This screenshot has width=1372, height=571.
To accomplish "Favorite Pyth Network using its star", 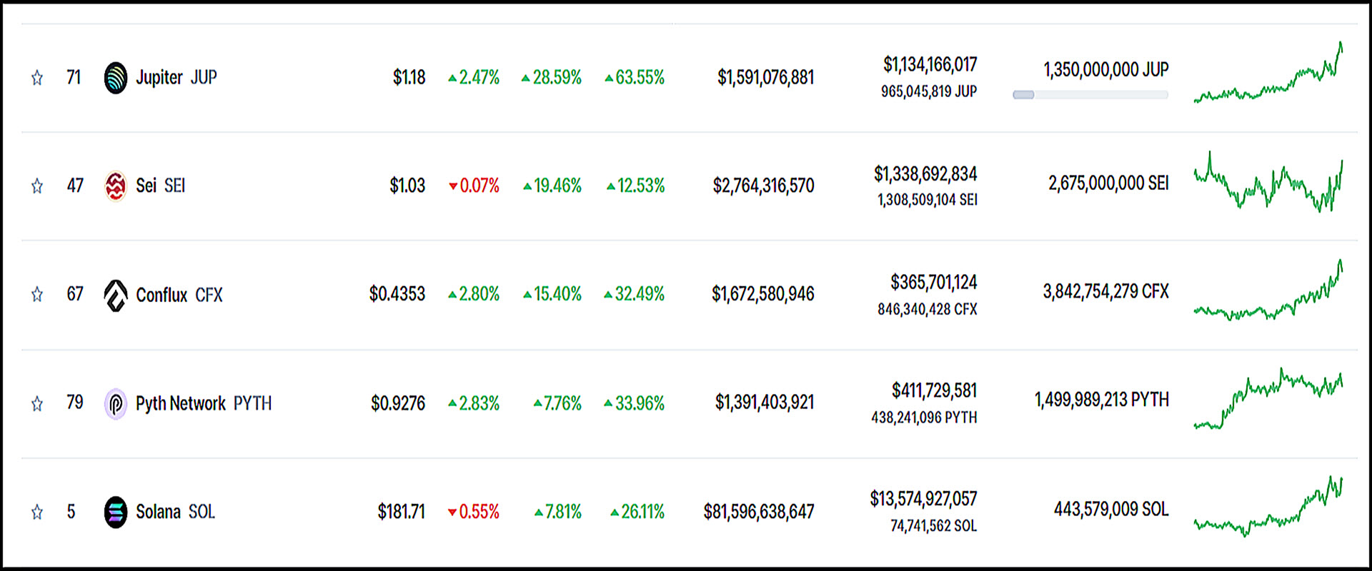I will [37, 403].
